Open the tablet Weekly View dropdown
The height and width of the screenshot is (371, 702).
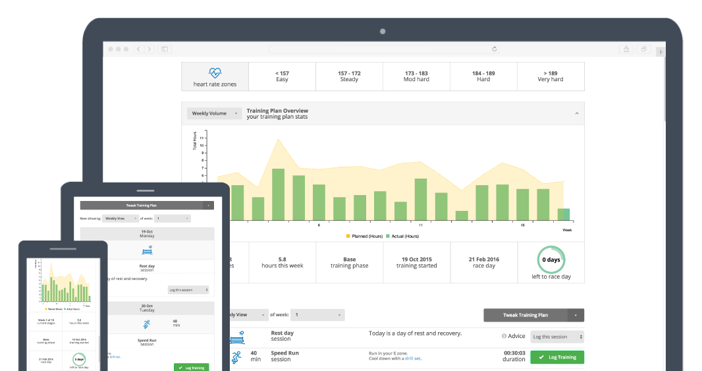pos(121,219)
